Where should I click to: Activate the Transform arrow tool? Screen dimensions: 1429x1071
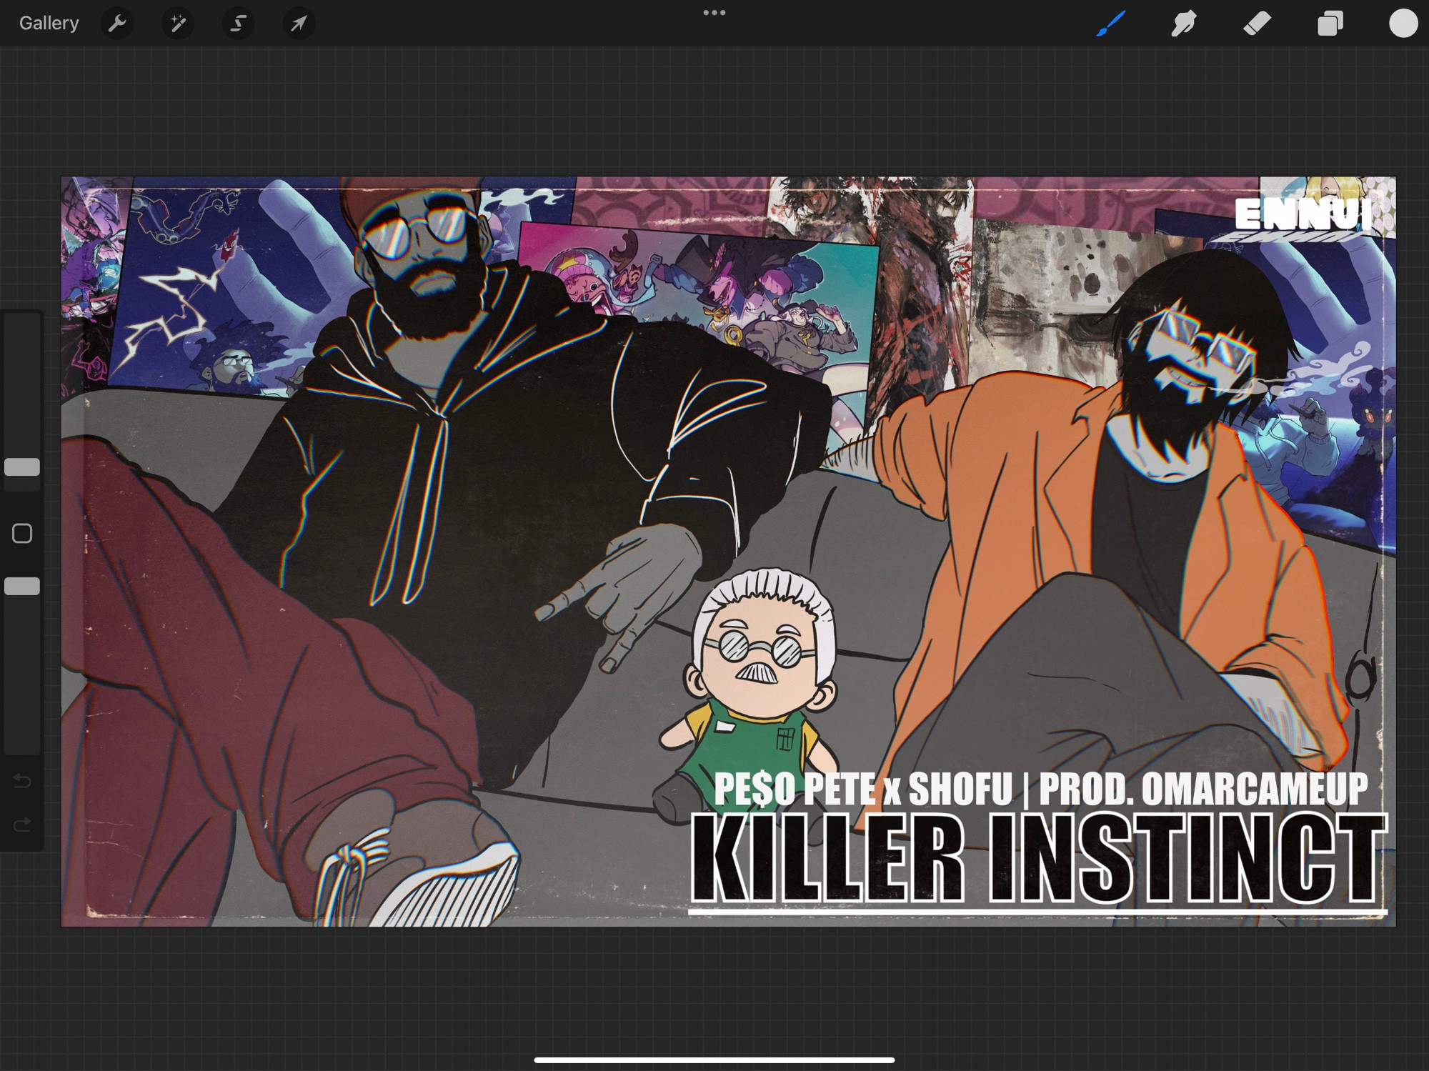coord(299,24)
